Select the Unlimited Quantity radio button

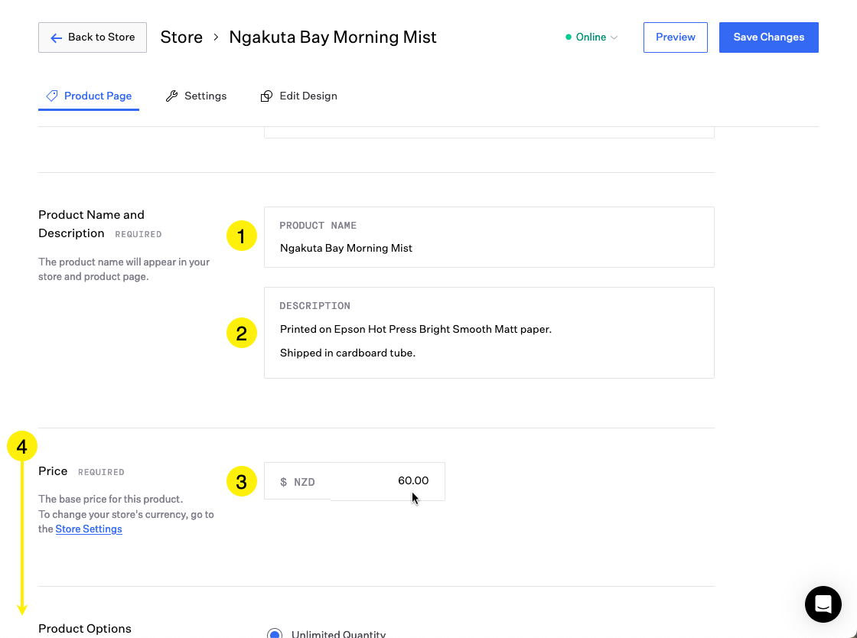(x=275, y=633)
